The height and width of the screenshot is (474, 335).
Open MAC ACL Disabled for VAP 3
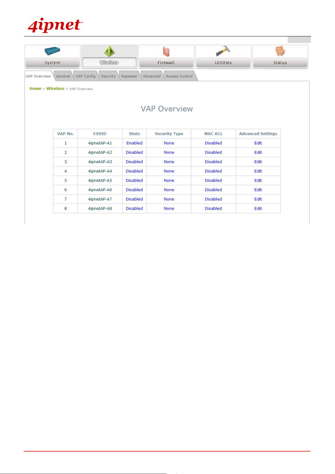point(213,162)
